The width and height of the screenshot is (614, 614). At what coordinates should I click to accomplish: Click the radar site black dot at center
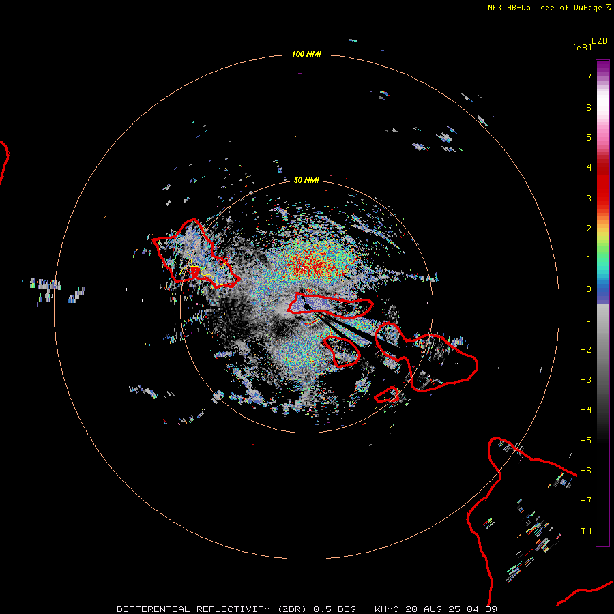[x=307, y=306]
